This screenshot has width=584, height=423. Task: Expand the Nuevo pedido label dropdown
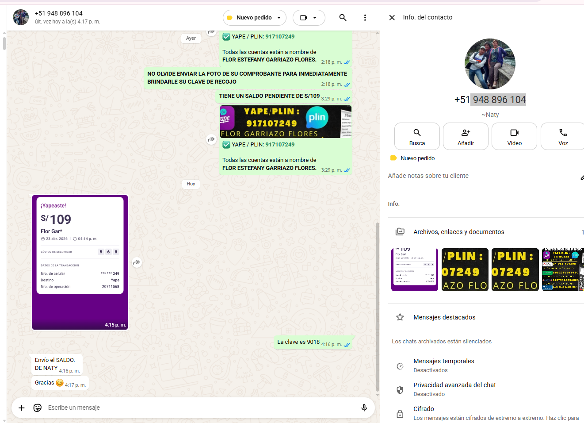coord(254,18)
